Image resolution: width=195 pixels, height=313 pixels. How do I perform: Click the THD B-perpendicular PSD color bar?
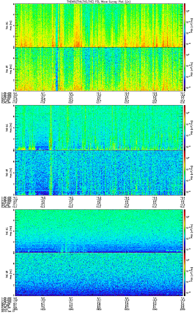click(185, 128)
